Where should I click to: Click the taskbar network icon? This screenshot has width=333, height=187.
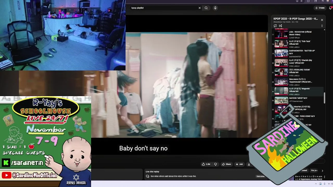[x=329, y=184]
